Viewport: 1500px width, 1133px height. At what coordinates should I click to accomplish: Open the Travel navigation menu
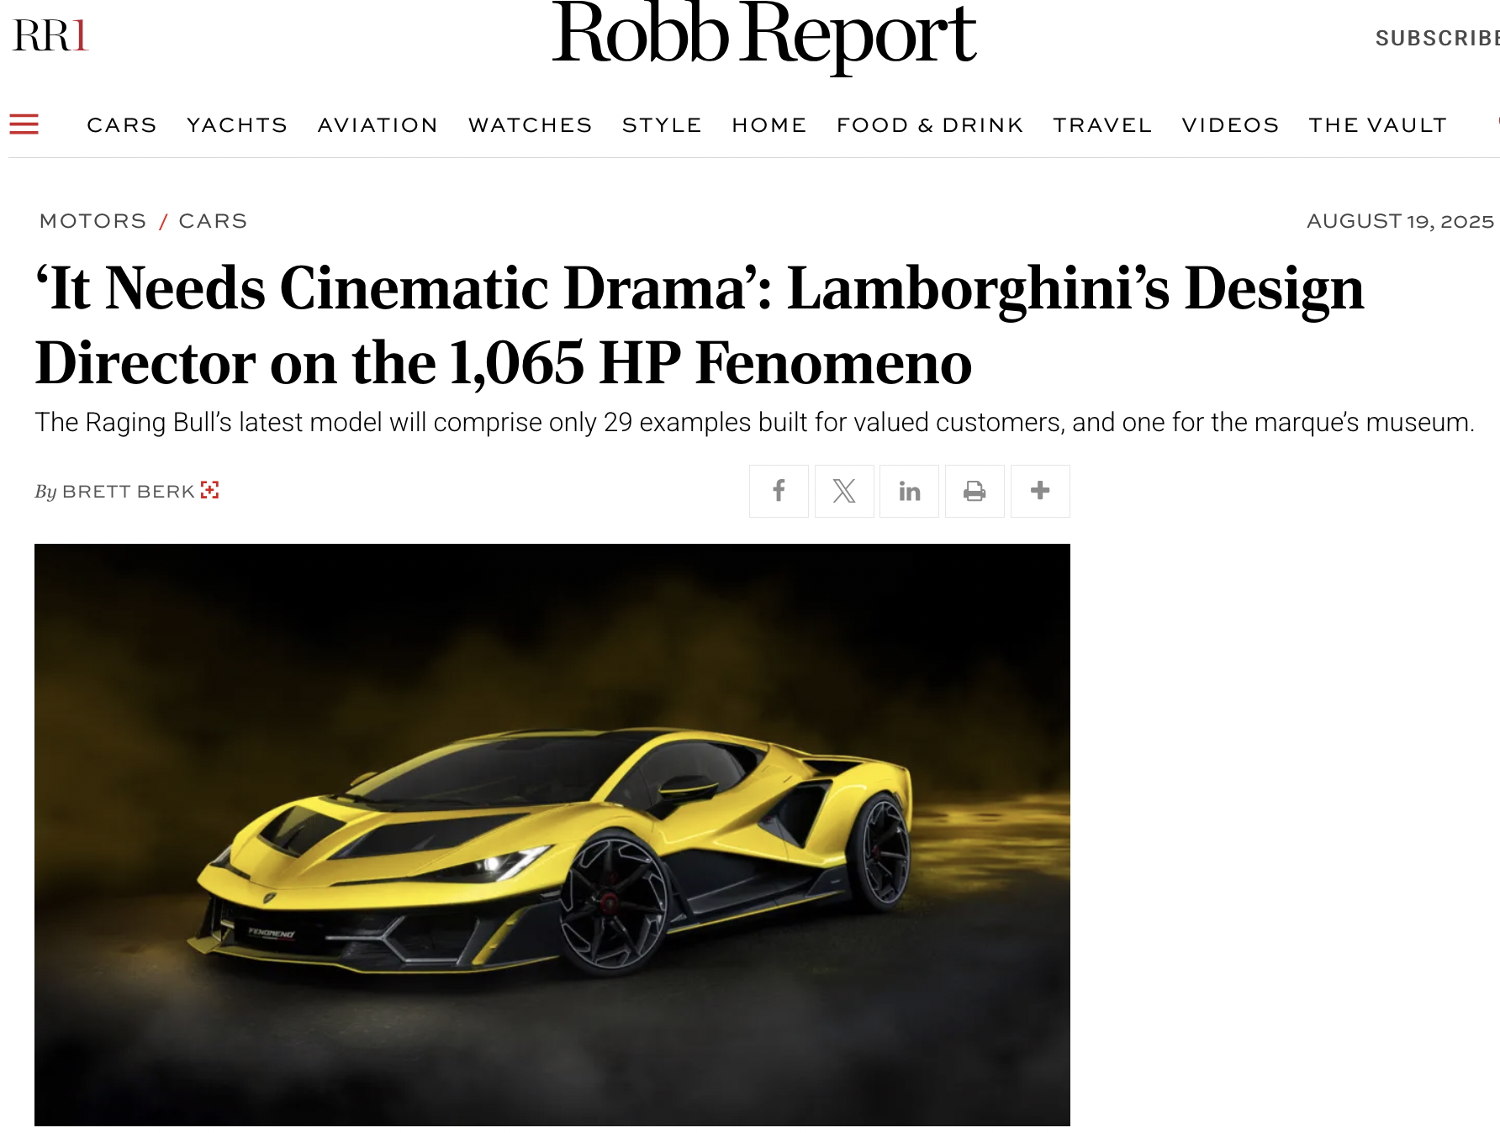click(1102, 125)
